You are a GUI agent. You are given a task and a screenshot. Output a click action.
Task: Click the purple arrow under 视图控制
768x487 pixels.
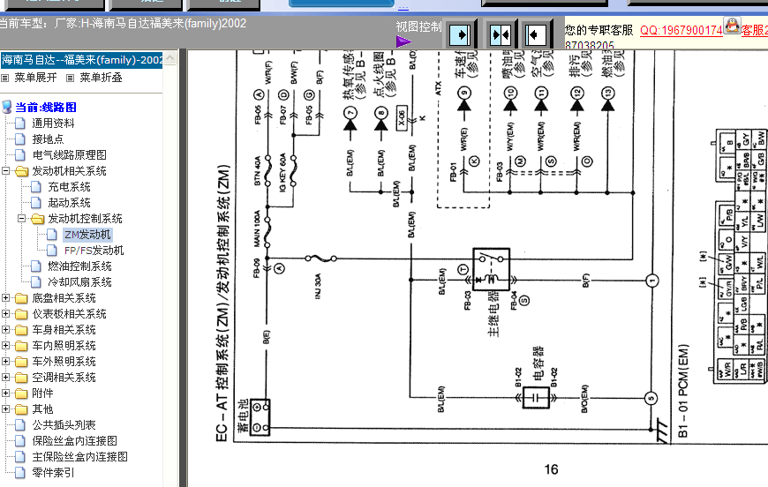tap(403, 41)
